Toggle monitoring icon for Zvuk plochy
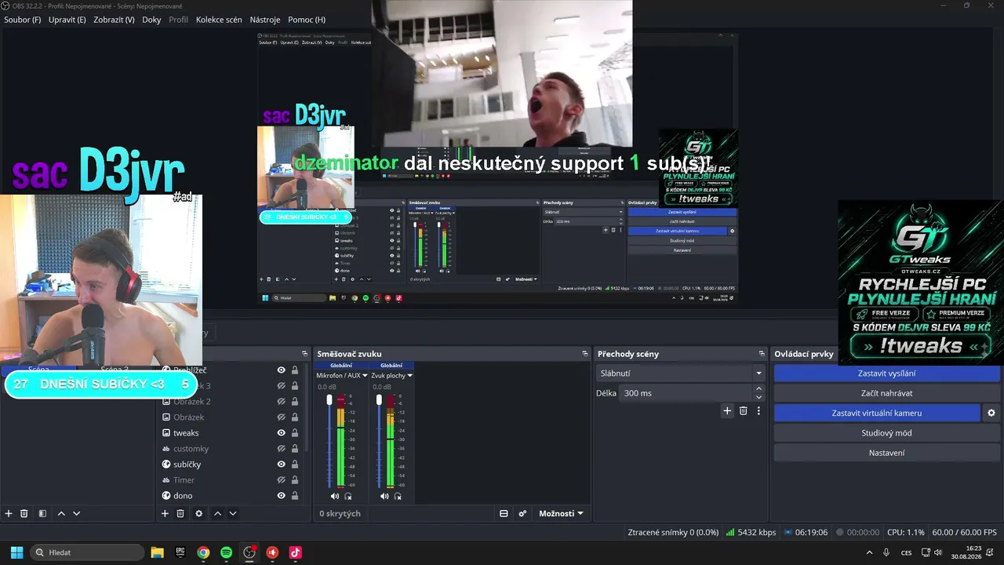1004x565 pixels. point(398,496)
